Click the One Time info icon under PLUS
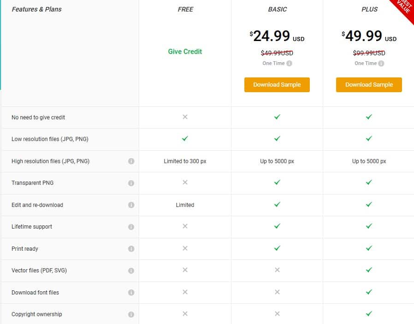Image resolution: width=414 pixels, height=324 pixels. [x=381, y=63]
